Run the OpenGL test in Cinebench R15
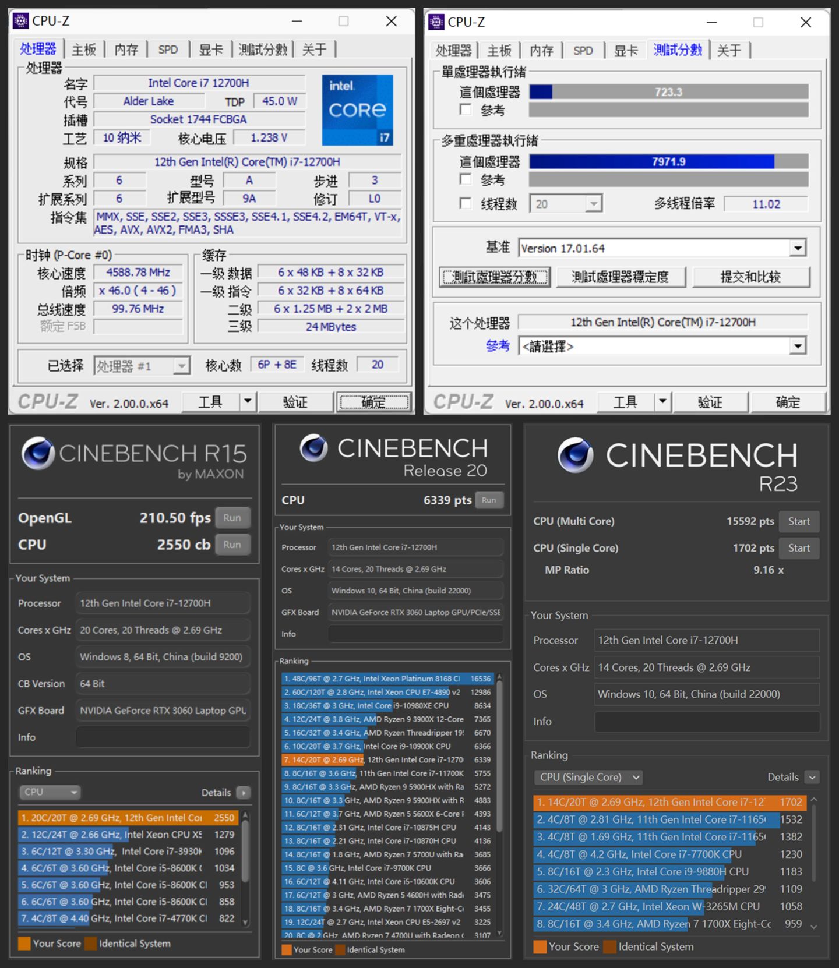This screenshot has width=839, height=968. [x=232, y=518]
